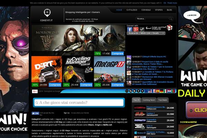Select the Italian flag

coord(165,91)
